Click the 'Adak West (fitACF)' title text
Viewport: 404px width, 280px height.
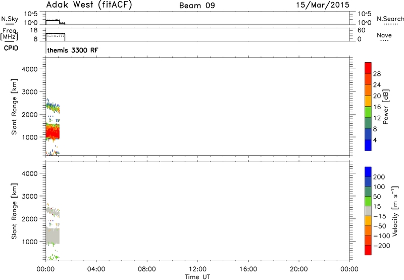pyautogui.click(x=89, y=5)
